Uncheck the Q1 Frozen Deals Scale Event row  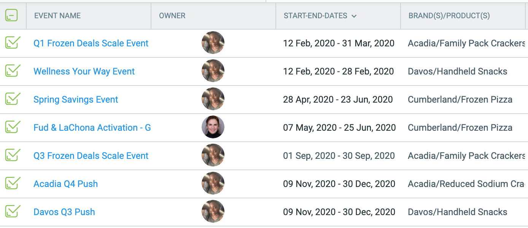(x=13, y=42)
